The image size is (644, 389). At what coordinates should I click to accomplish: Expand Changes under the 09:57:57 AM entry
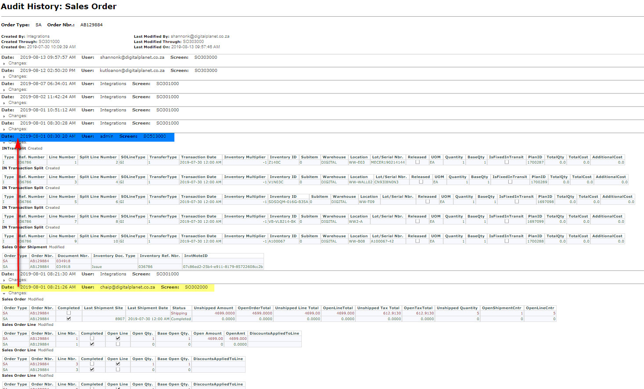click(4, 64)
